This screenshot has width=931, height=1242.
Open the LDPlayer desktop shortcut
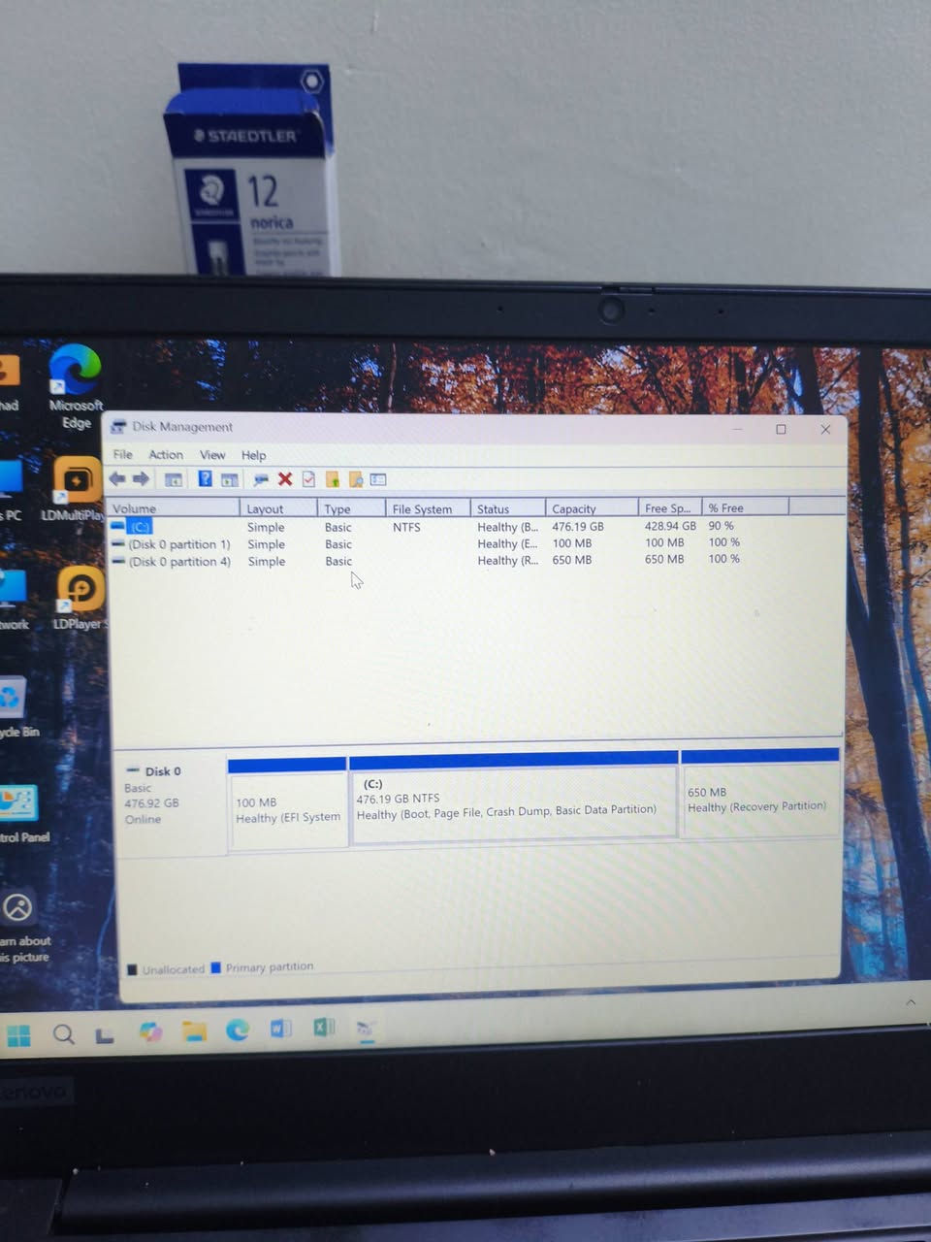pyautogui.click(x=80, y=598)
